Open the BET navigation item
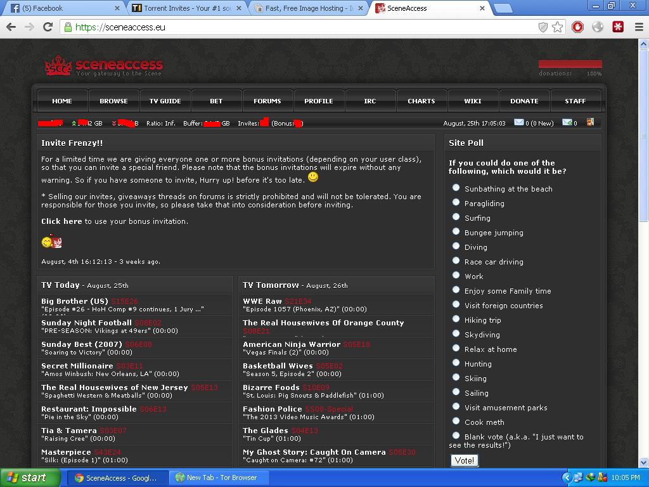The image size is (649, 487). 216,101
